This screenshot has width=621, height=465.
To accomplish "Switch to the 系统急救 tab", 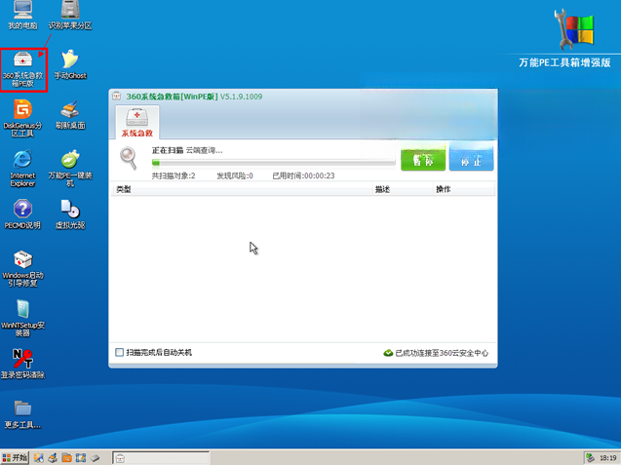I will 137,123.
